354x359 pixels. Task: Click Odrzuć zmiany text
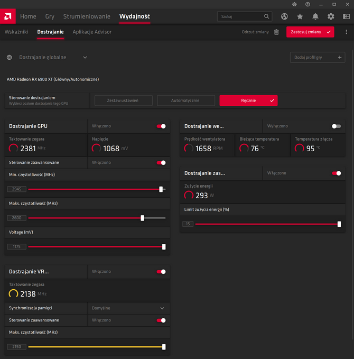255,32
